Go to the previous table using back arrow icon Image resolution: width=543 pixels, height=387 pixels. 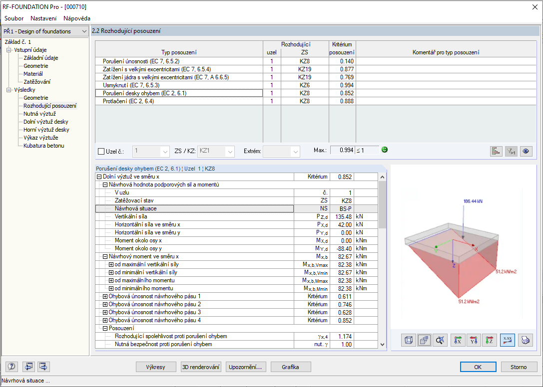(29, 366)
